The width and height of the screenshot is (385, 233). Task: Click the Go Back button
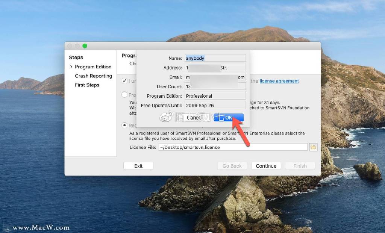tap(232, 166)
